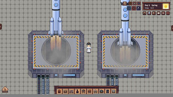Select the hammer build tool
The height and width of the screenshot is (97, 173).
pyautogui.click(x=139, y=8)
